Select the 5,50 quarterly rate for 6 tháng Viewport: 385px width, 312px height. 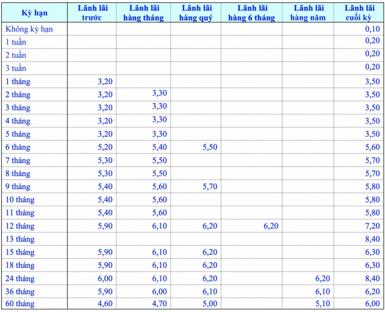click(x=209, y=147)
